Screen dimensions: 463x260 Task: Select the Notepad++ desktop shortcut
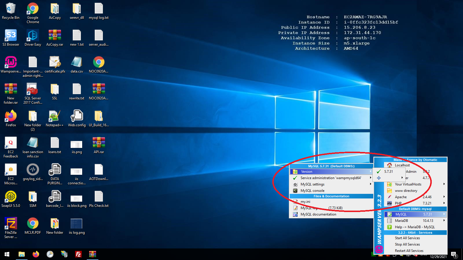(55, 119)
